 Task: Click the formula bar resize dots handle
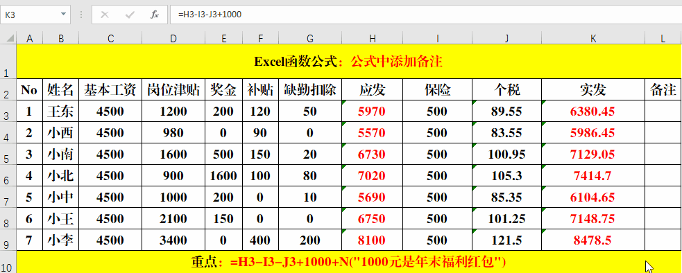click(81, 15)
